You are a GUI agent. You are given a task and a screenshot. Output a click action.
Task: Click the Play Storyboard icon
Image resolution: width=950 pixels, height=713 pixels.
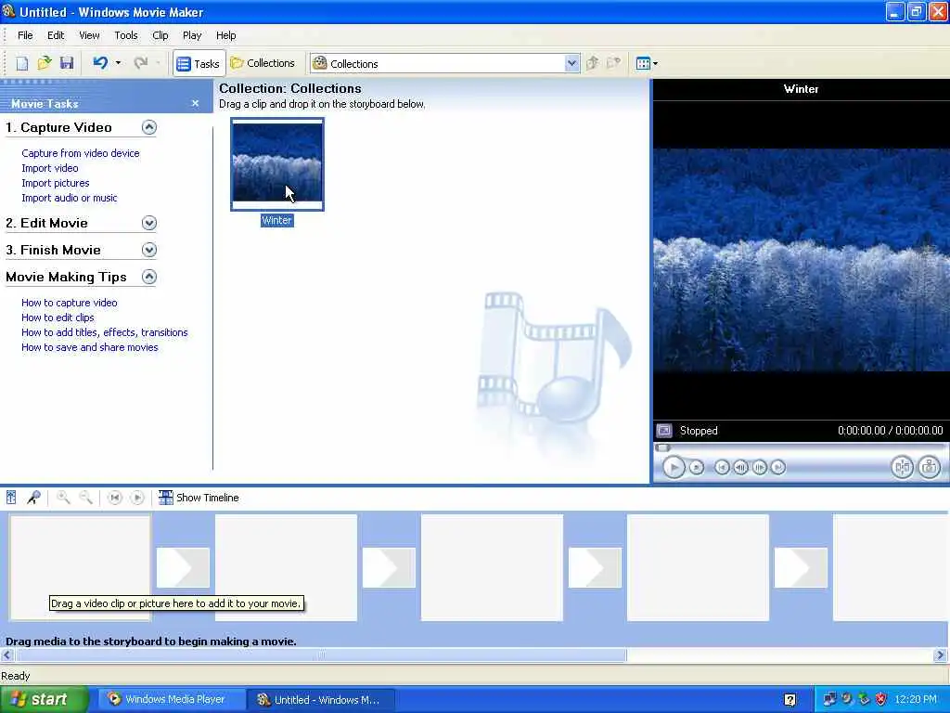(137, 498)
